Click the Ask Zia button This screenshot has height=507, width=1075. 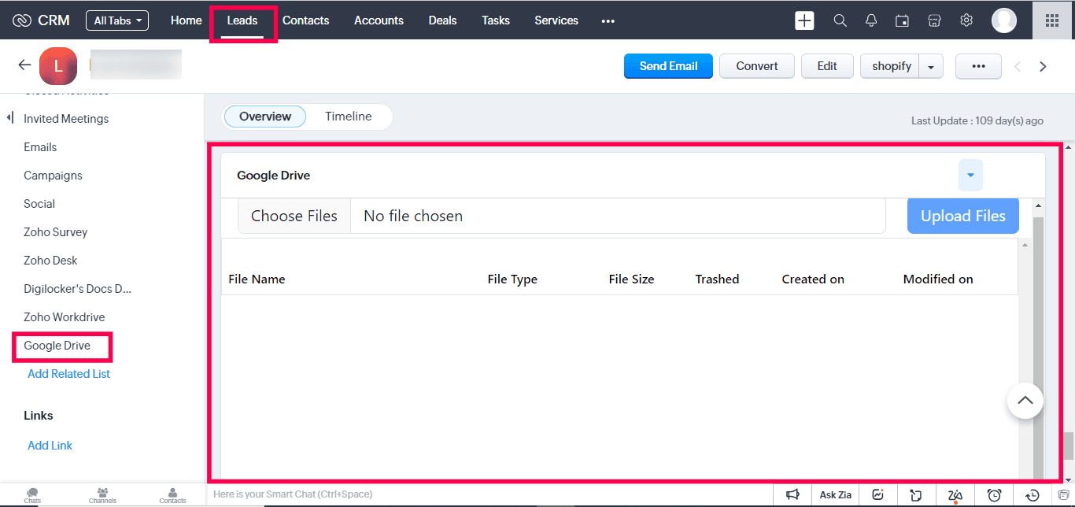(836, 494)
